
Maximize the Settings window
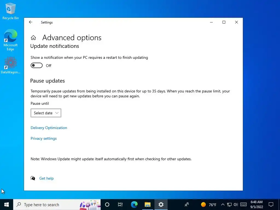point(224,22)
